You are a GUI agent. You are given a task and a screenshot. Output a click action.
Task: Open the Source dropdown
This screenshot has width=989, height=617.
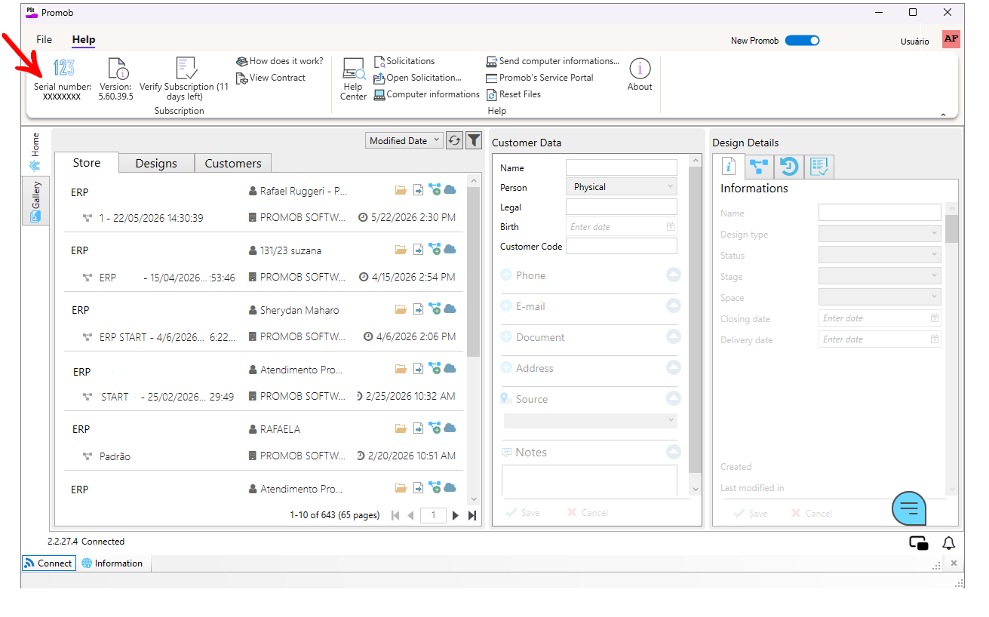(590, 421)
